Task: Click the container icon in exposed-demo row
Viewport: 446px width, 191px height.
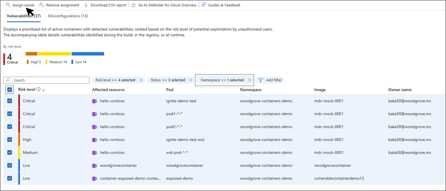Action: click(95, 178)
